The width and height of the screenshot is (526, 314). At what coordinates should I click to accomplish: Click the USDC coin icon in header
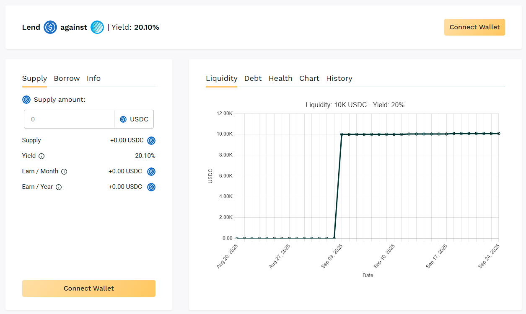coord(50,27)
